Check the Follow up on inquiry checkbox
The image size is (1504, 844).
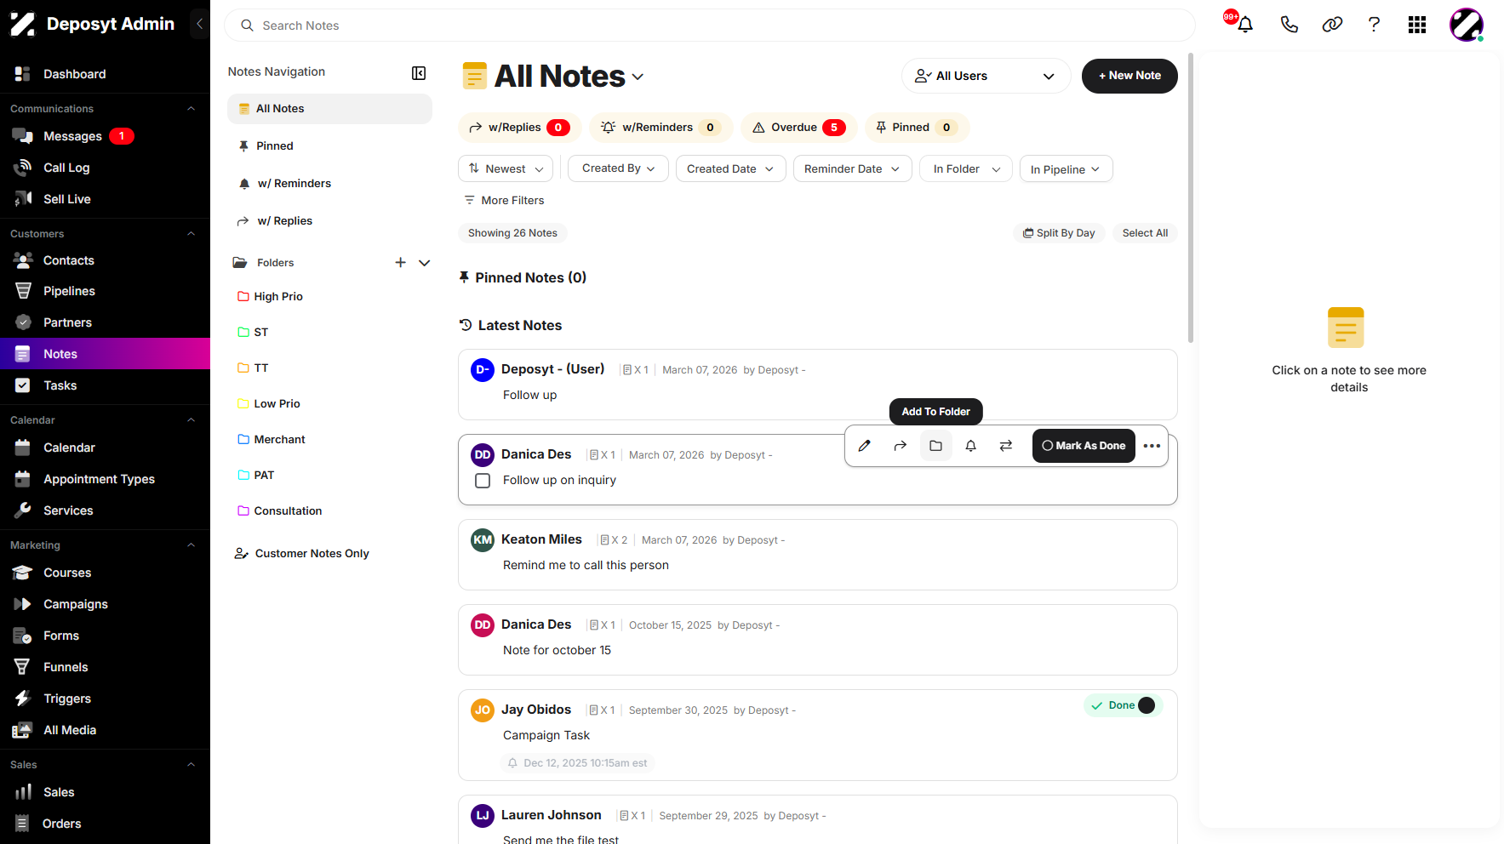point(483,481)
